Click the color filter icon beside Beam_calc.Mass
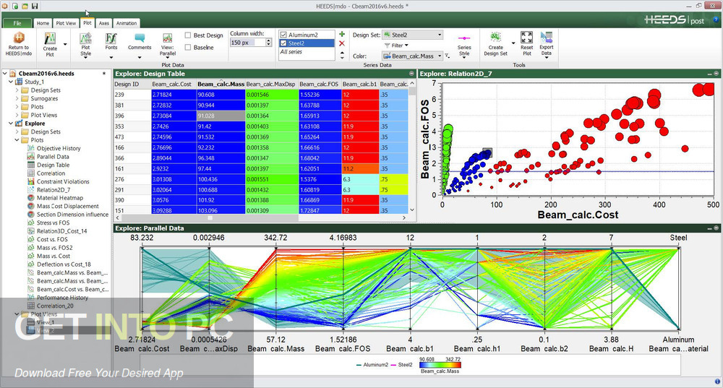Image resolution: width=723 pixels, height=388 pixels. pos(448,56)
